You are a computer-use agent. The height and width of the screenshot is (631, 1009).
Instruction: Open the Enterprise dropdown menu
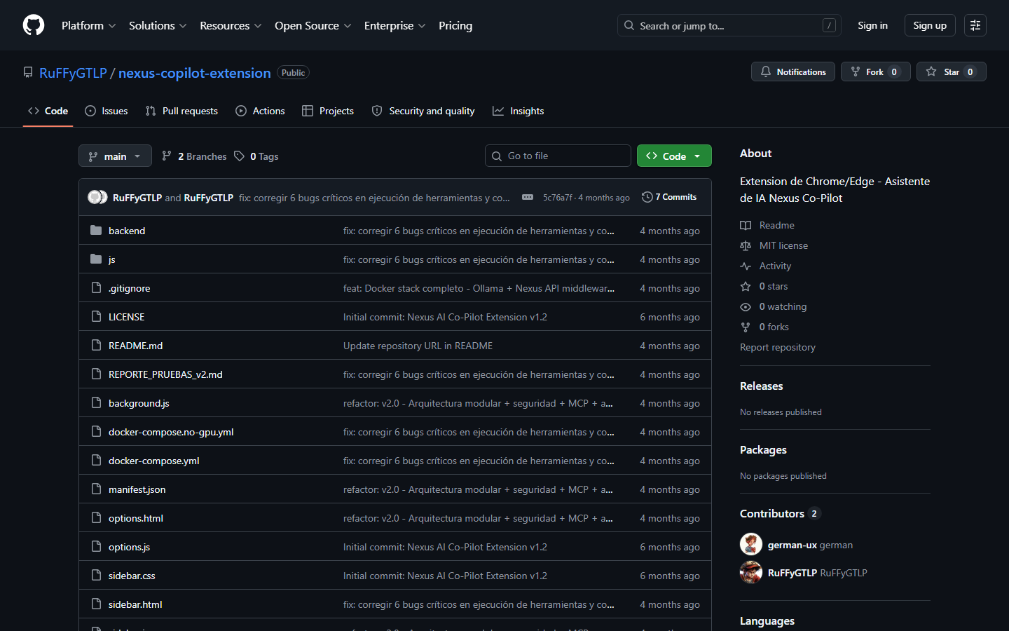(x=394, y=25)
